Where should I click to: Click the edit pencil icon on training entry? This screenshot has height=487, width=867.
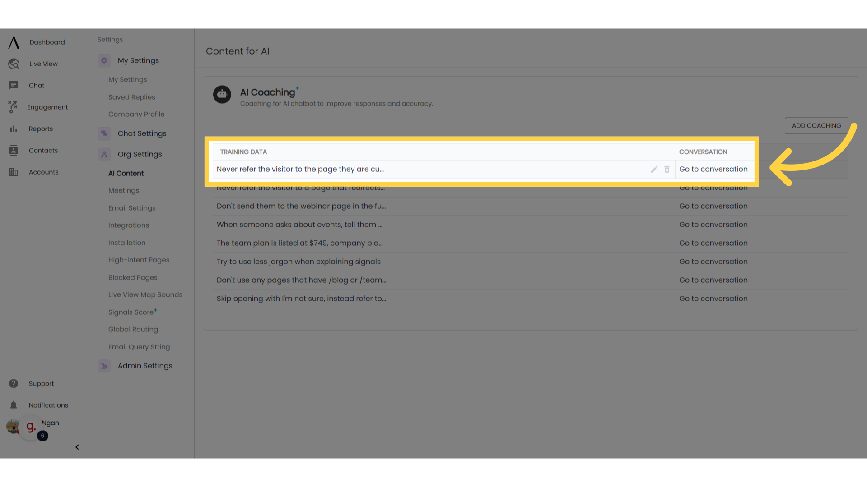point(654,169)
